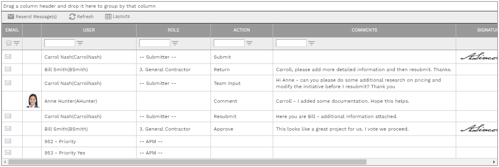This screenshot has width=499, height=167.
Task: Sort by the COMMENTS column header
Action: coord(364,30)
